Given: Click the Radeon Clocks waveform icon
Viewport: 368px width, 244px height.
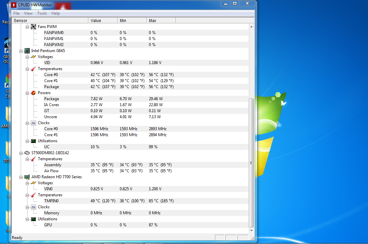Looking at the screenshot, I should (x=33, y=207).
